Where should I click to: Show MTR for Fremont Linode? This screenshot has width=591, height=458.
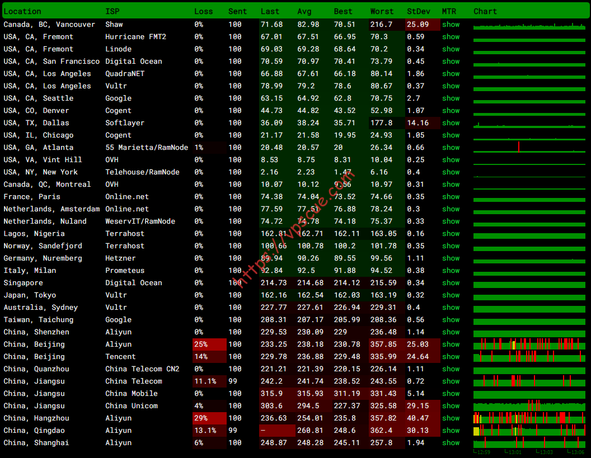click(451, 49)
